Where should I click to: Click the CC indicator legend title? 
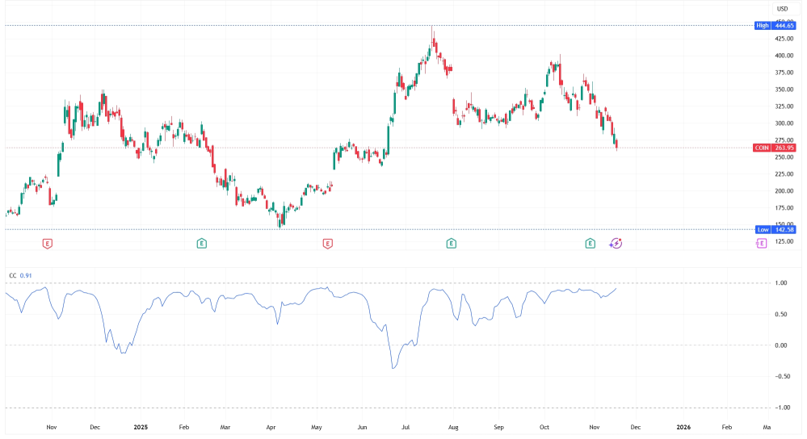12,276
